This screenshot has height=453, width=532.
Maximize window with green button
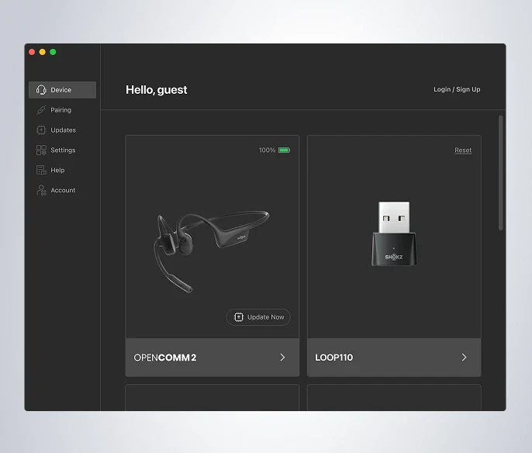[53, 52]
